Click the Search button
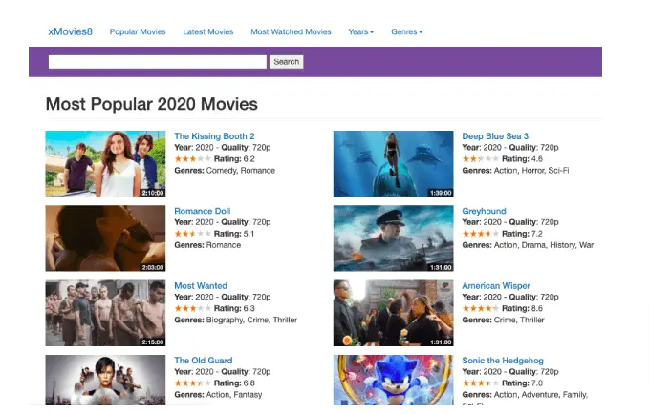 coord(287,62)
